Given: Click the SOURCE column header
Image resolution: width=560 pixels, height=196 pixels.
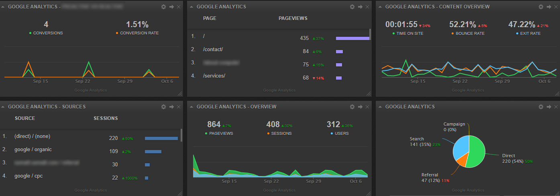Looking at the screenshot, I should (x=25, y=118).
